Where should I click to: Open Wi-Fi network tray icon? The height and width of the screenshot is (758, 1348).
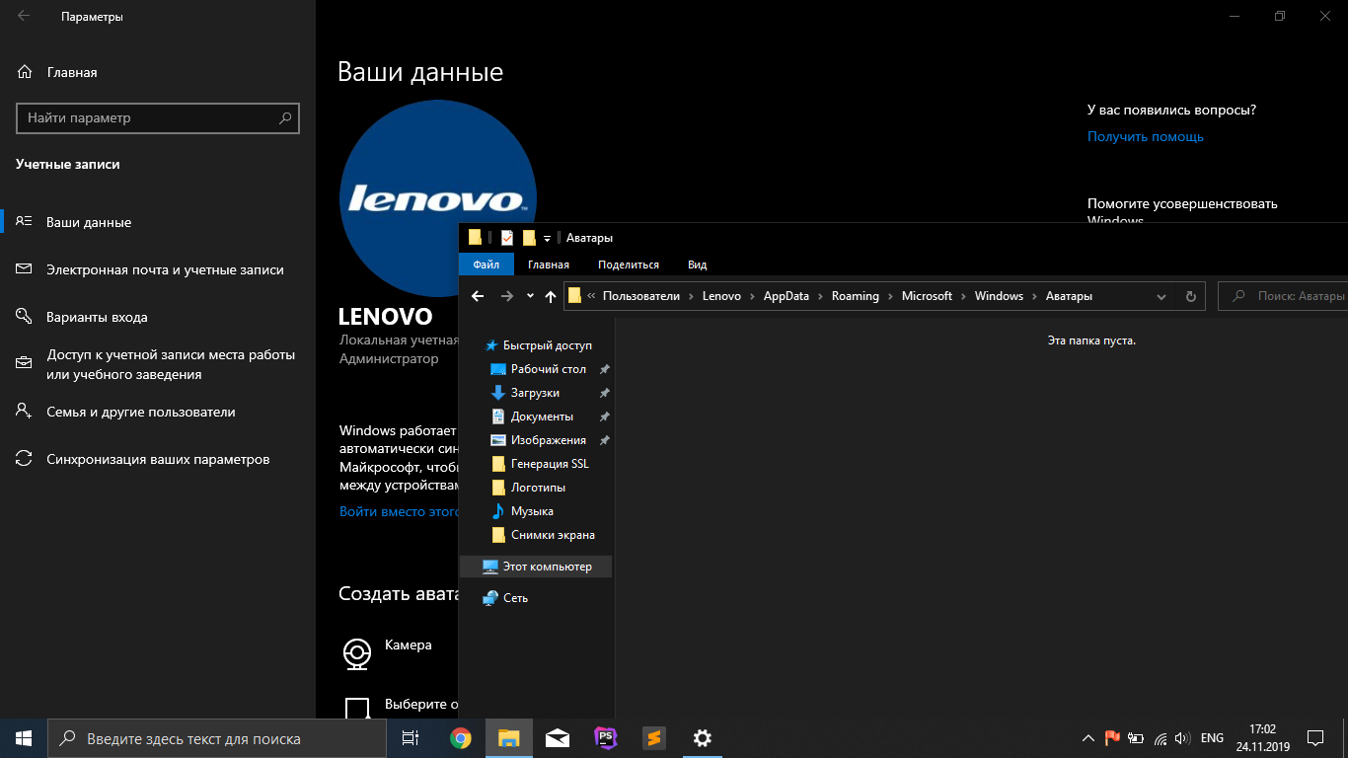click(1161, 738)
